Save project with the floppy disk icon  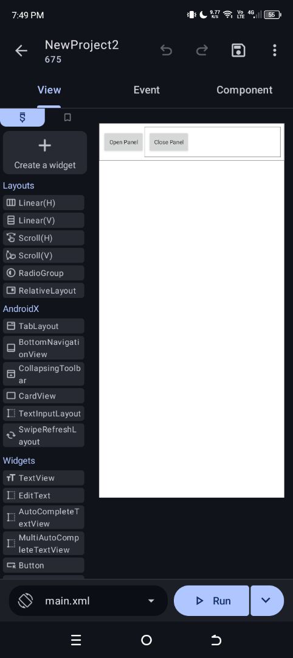tap(238, 51)
